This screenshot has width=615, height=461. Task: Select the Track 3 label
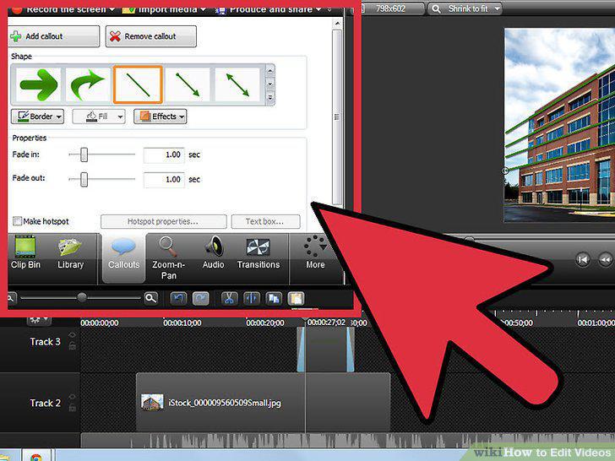pyautogui.click(x=45, y=342)
